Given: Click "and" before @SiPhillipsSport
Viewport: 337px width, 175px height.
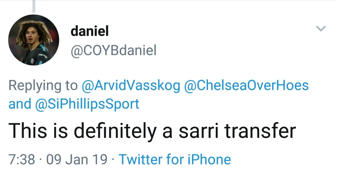Looking at the screenshot, I should coord(20,104).
